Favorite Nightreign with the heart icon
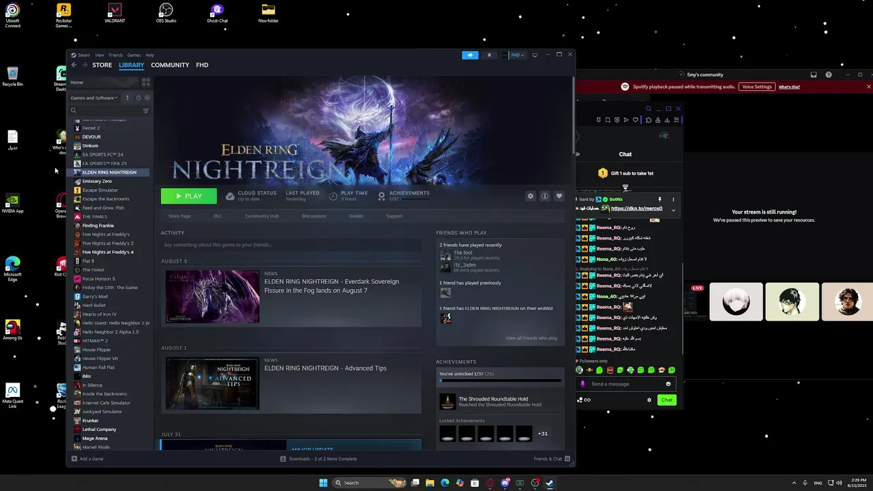Image resolution: width=873 pixels, height=491 pixels. tap(559, 196)
